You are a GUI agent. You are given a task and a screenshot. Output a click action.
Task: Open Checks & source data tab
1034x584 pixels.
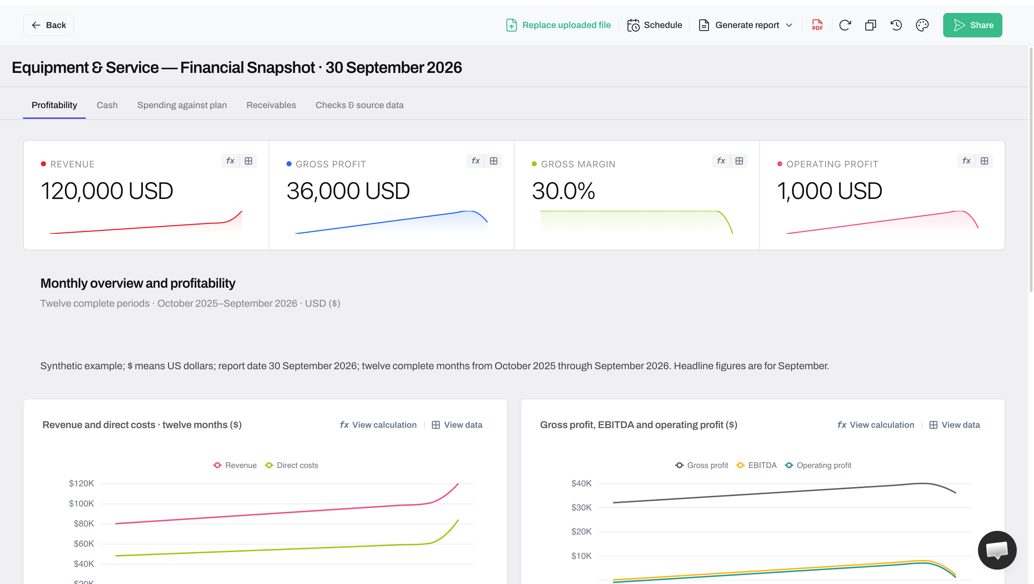click(x=359, y=105)
